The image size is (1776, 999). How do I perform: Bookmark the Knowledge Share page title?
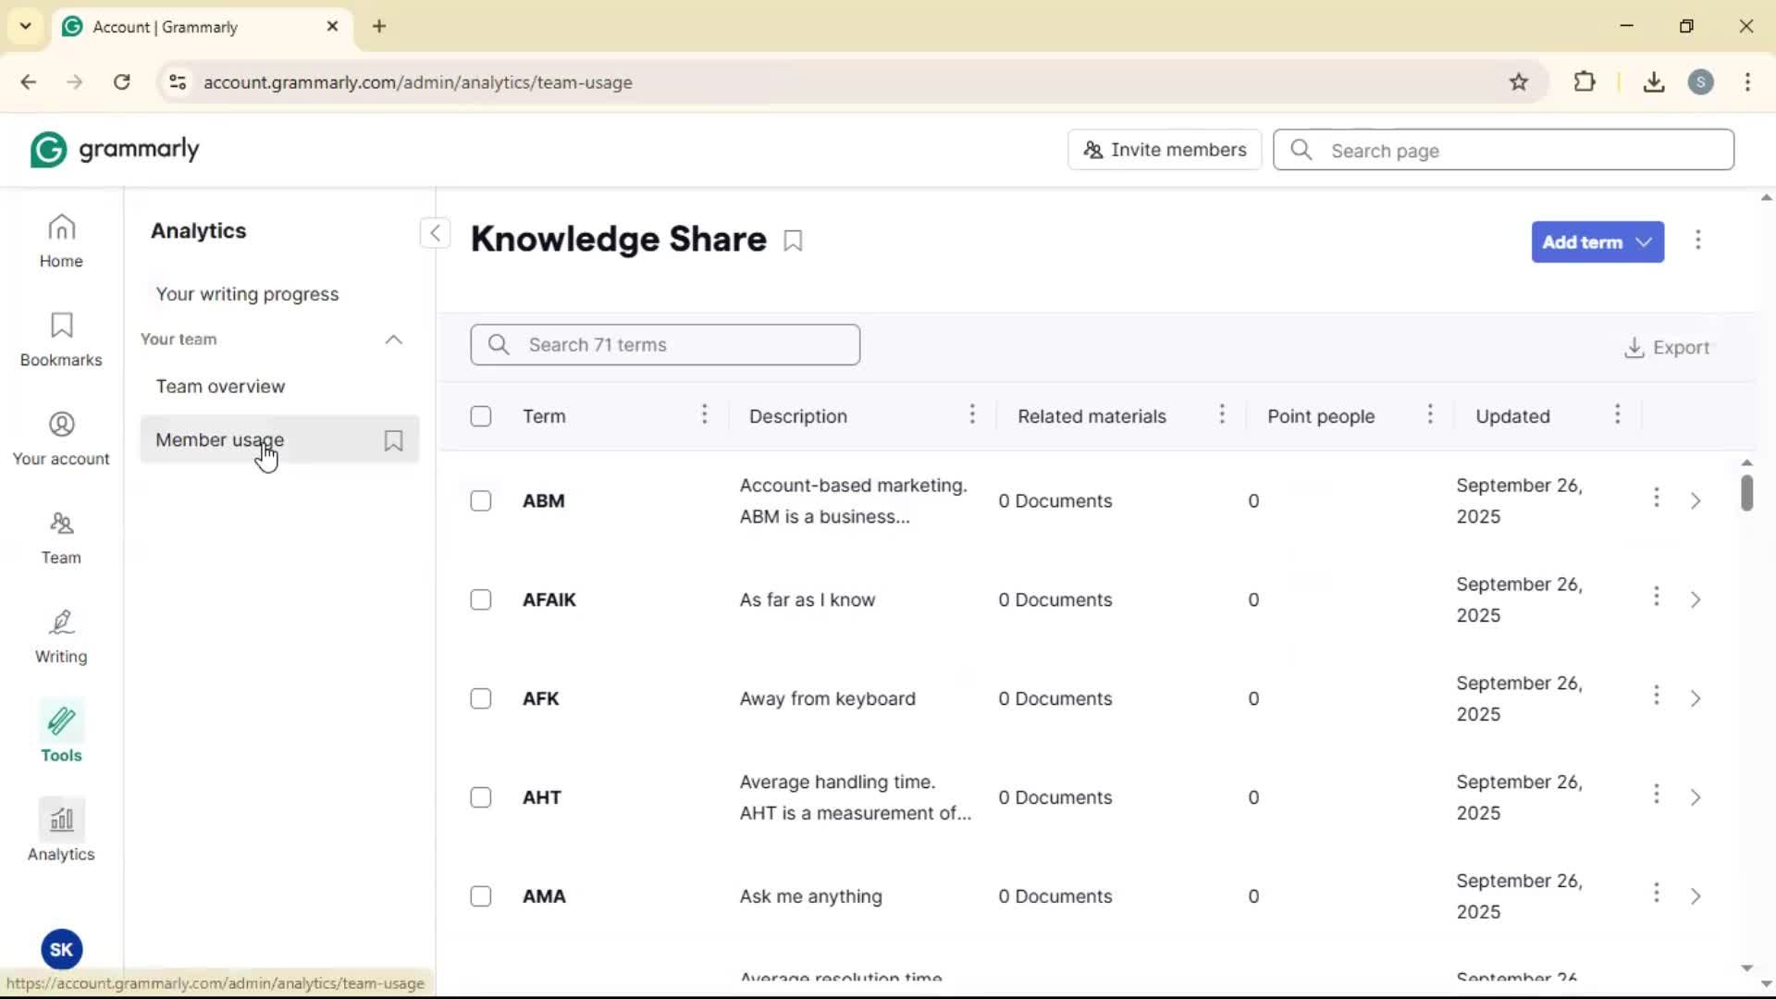point(793,240)
